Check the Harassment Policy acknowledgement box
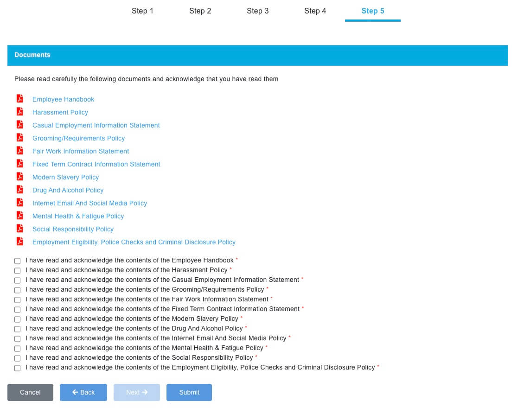The height and width of the screenshot is (408, 524). click(x=18, y=271)
